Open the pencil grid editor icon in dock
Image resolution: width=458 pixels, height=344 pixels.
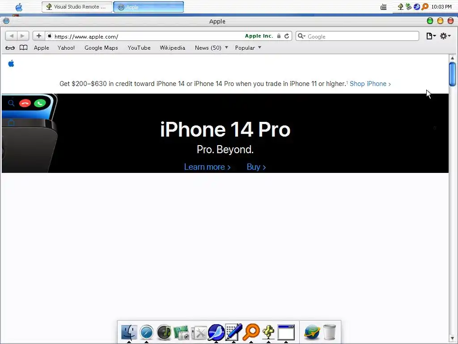click(x=233, y=332)
